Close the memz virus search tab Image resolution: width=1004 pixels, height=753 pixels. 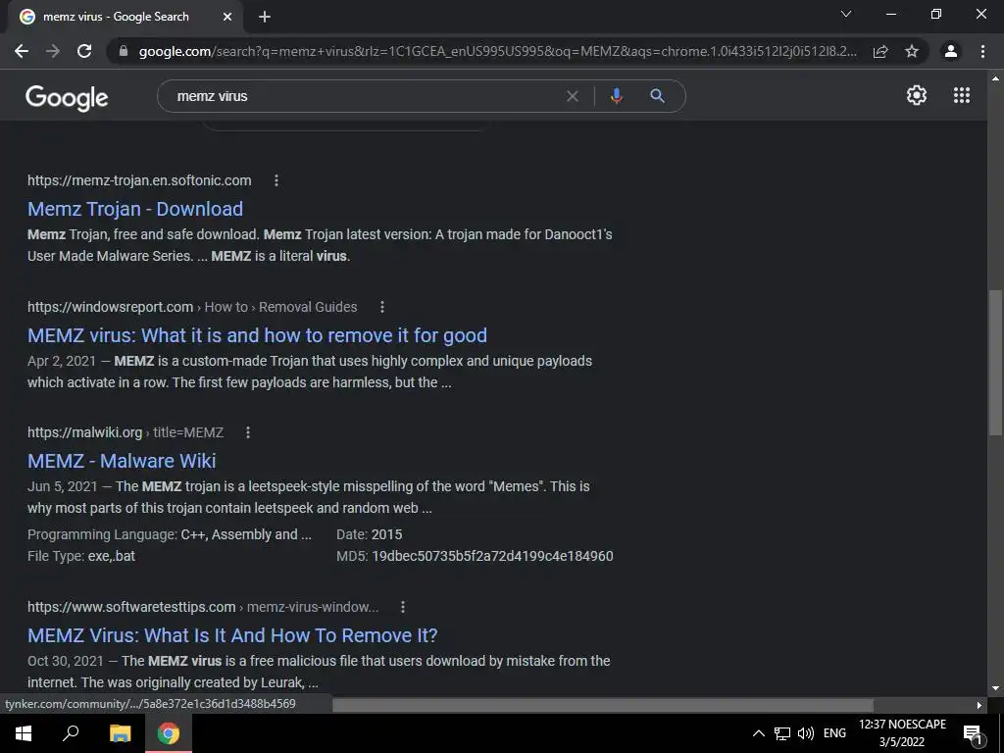[227, 17]
